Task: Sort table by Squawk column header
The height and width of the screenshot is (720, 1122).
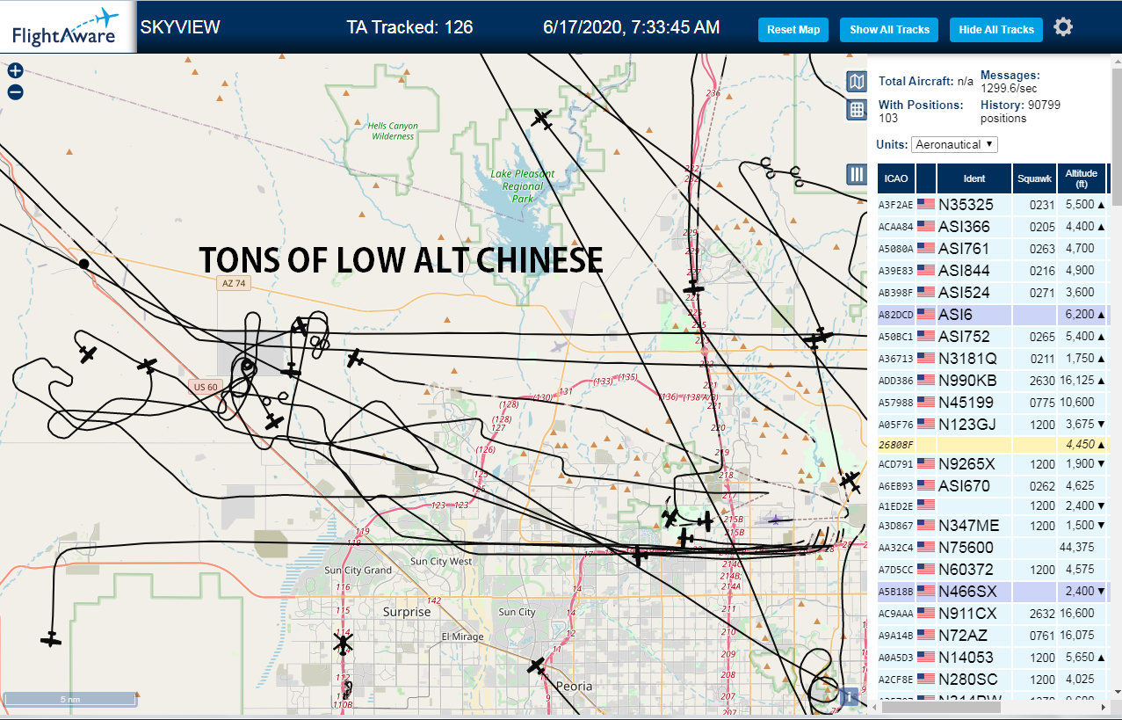Action: pyautogui.click(x=1034, y=178)
